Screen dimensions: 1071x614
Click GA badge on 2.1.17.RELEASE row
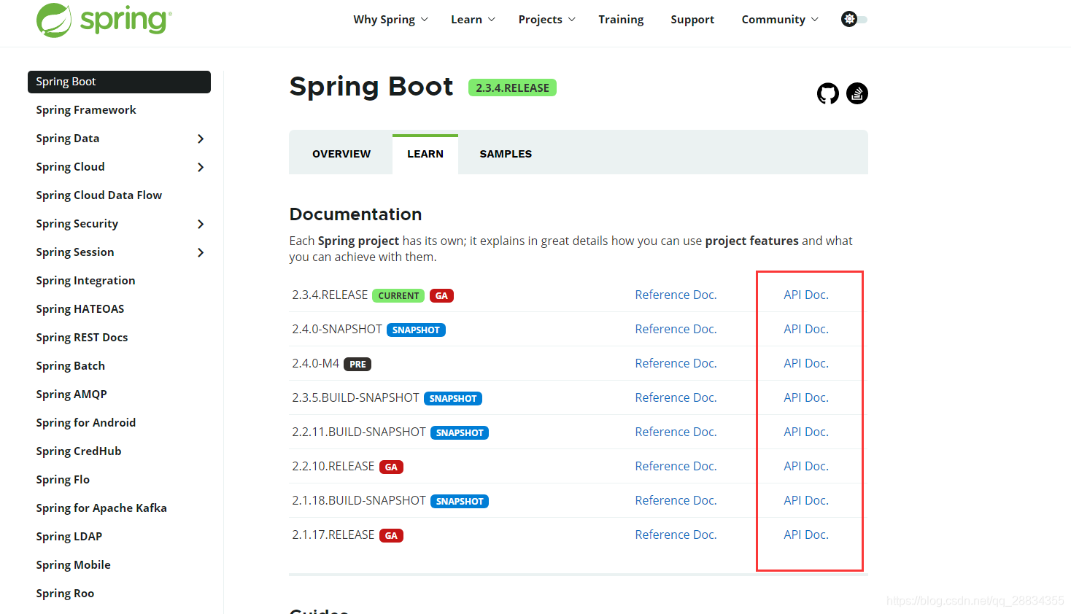(x=391, y=535)
